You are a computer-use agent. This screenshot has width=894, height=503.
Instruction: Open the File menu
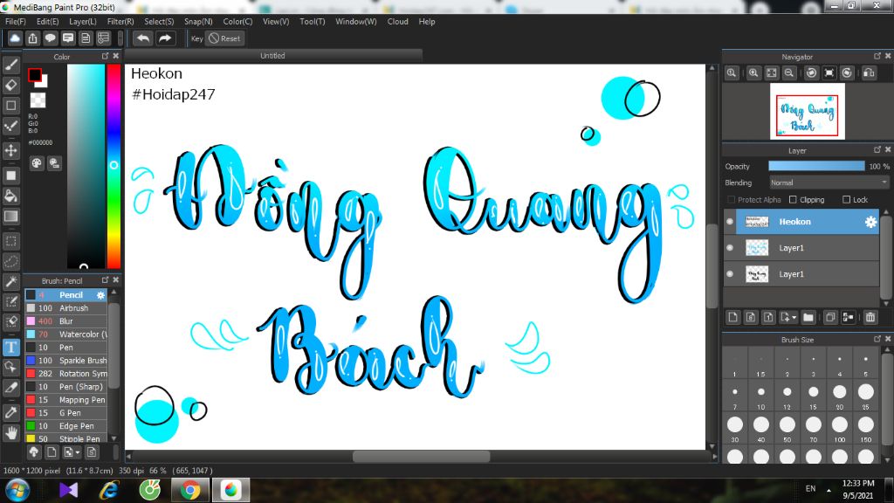(16, 22)
